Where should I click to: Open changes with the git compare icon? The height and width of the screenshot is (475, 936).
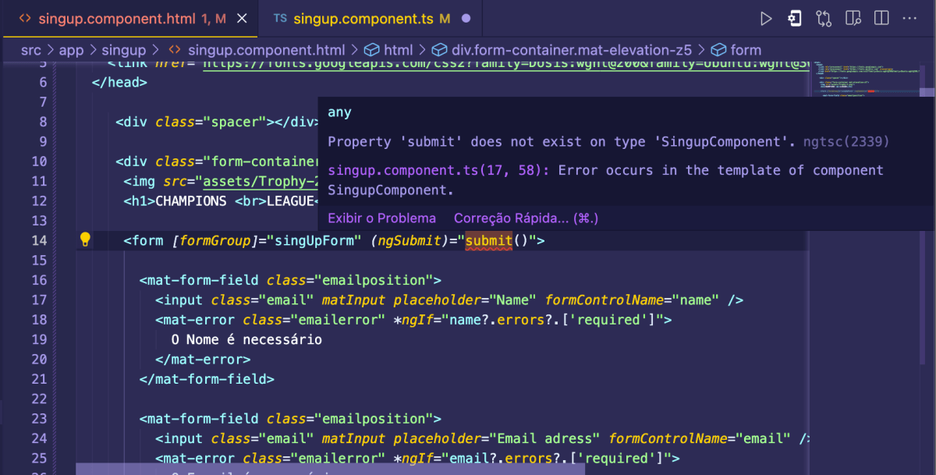(x=824, y=18)
